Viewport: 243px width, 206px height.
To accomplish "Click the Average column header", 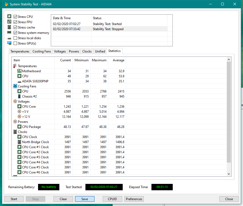I will pyautogui.click(x=118, y=60).
